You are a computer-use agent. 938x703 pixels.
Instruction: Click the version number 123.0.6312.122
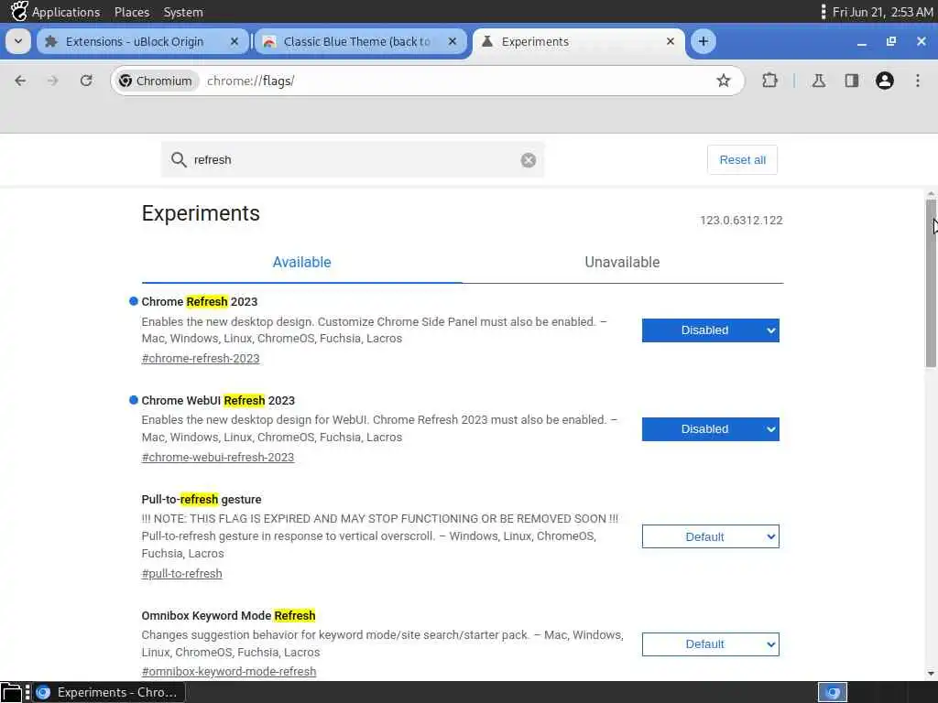click(741, 220)
